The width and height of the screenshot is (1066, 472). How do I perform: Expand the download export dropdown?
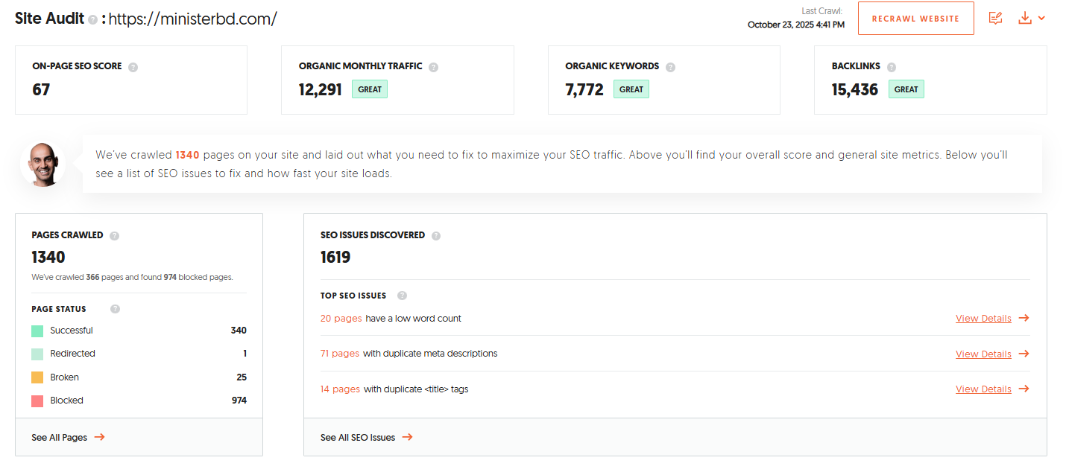point(1032,18)
